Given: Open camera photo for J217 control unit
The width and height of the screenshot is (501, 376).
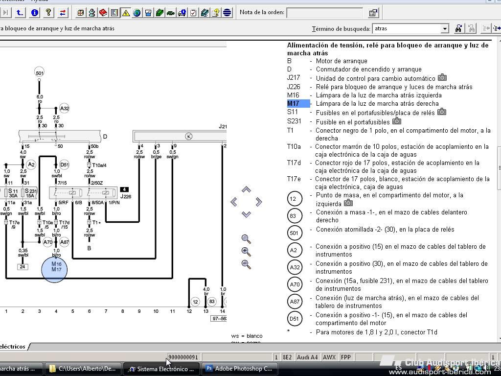Looking at the screenshot, I should 442,78.
